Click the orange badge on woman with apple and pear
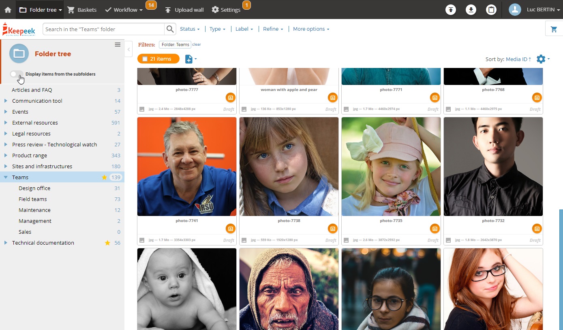 [x=332, y=97]
